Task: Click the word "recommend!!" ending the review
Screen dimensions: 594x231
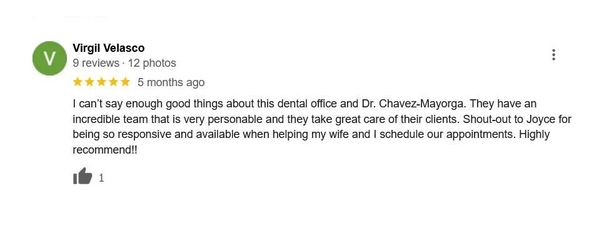Action: [x=105, y=150]
